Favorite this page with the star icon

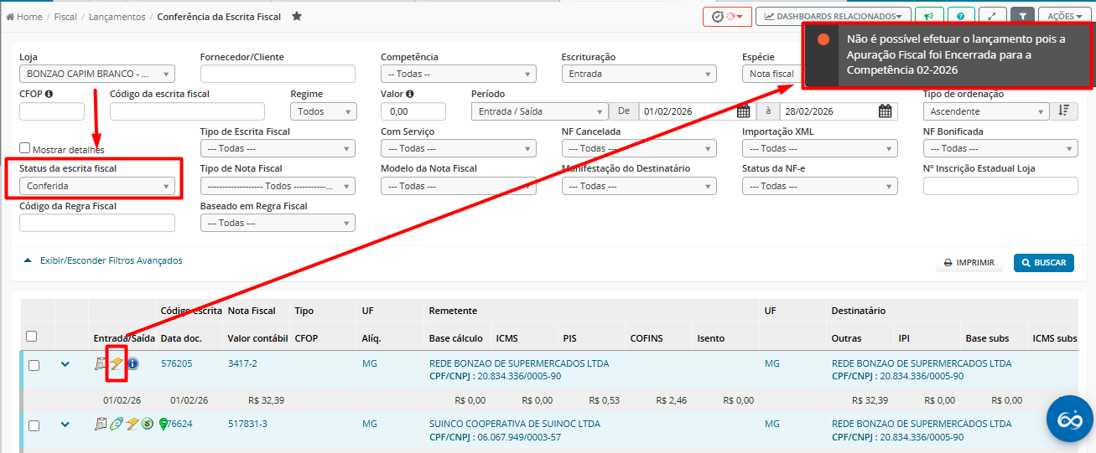(297, 17)
